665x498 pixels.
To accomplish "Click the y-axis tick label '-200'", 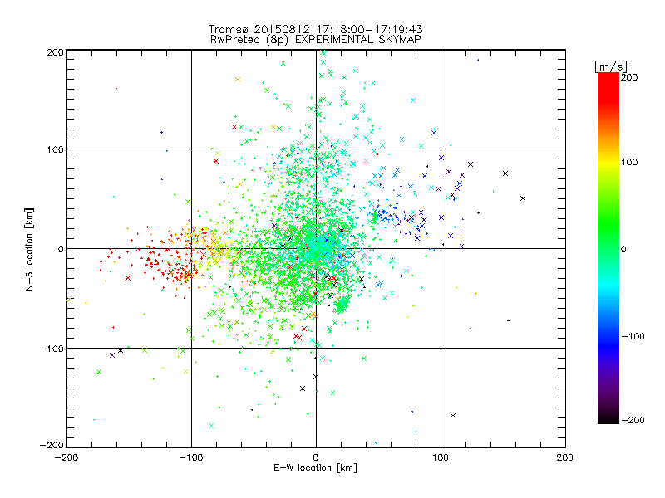I will pyautogui.click(x=52, y=445).
